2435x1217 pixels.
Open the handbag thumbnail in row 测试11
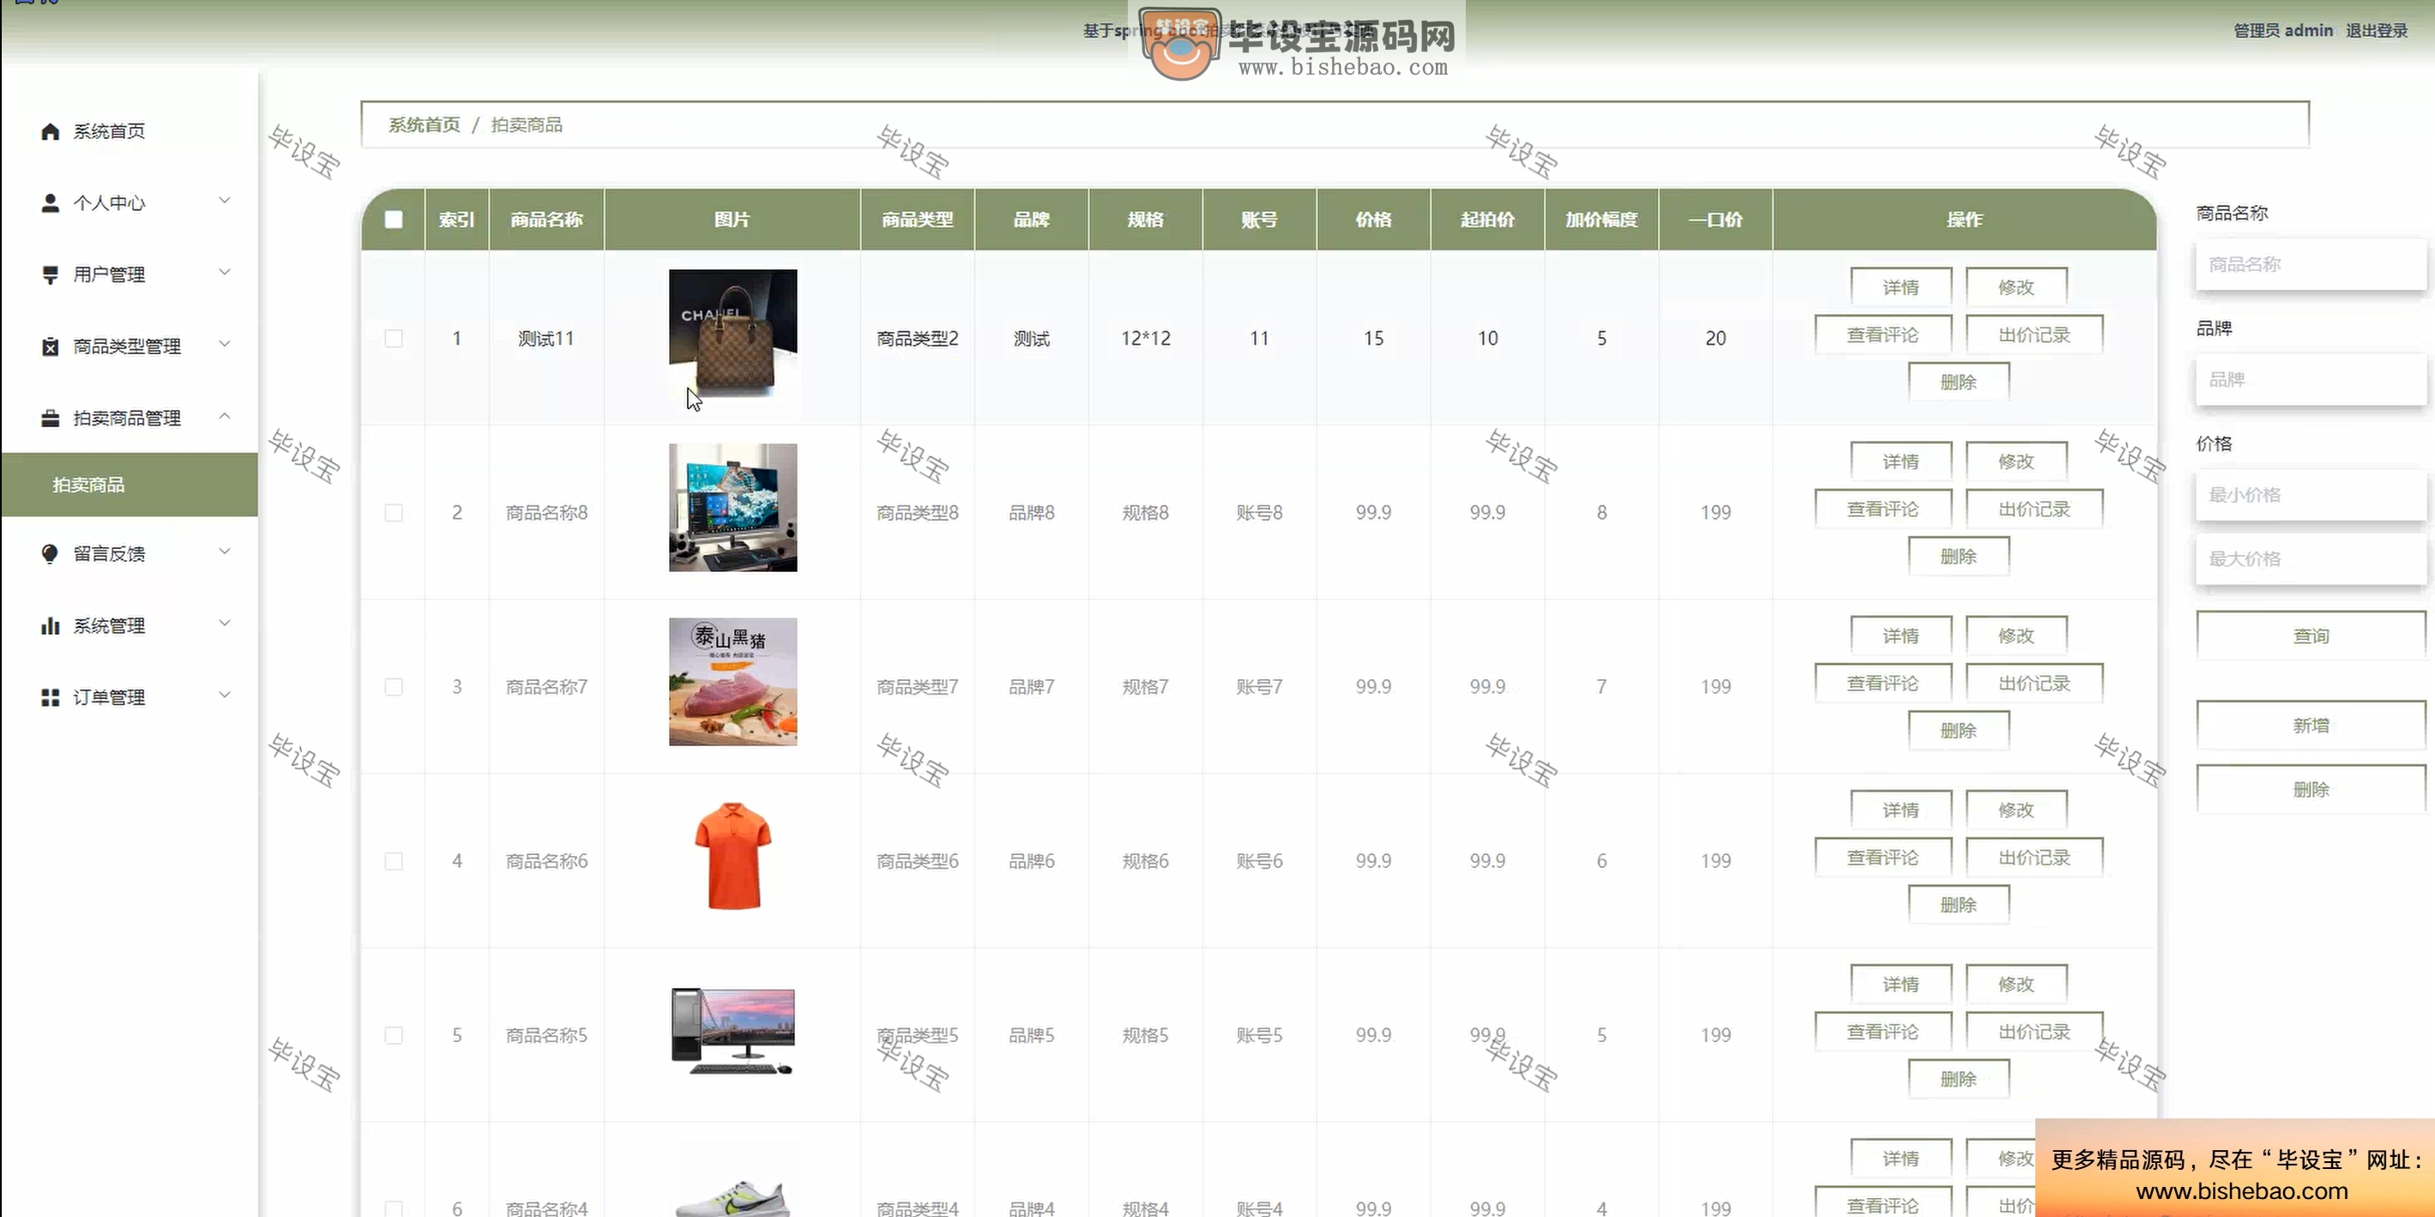pyautogui.click(x=732, y=334)
